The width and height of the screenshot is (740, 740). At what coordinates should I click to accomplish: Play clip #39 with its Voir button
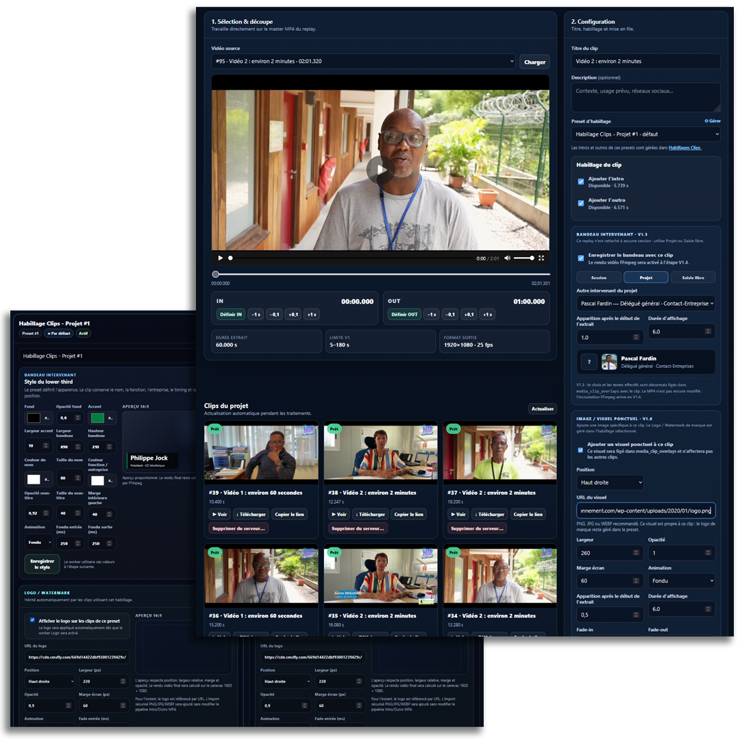(x=220, y=514)
